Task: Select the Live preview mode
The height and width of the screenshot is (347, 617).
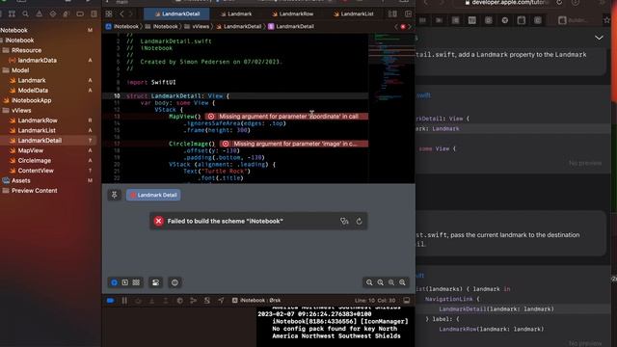Action: tap(114, 282)
